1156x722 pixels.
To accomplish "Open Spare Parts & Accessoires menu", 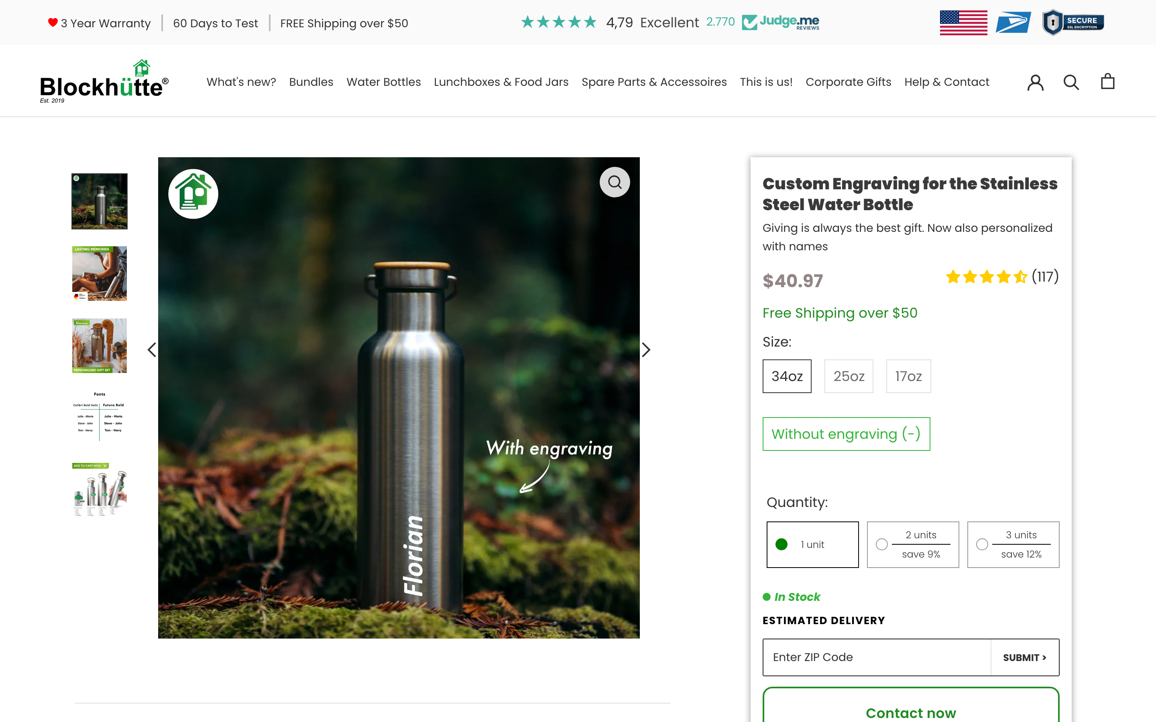I will (x=654, y=82).
